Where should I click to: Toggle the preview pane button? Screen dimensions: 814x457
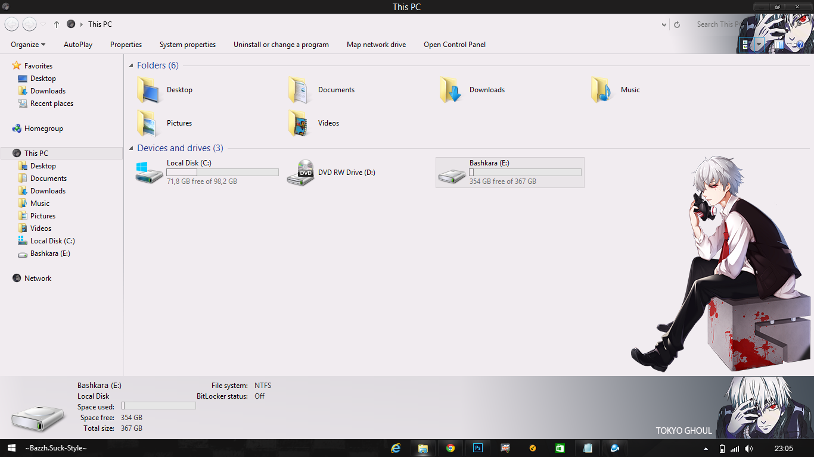(x=779, y=45)
